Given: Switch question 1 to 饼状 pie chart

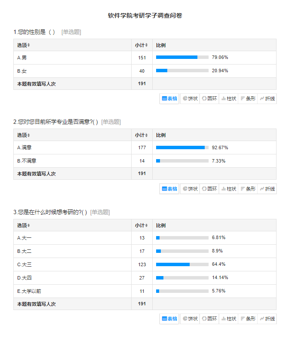Looking at the screenshot, I should pyautogui.click(x=190, y=98).
